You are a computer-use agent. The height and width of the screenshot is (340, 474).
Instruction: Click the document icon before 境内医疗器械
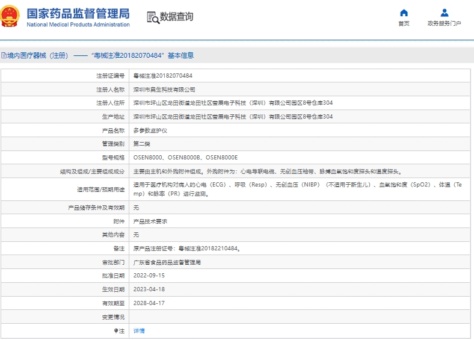coord(4,55)
